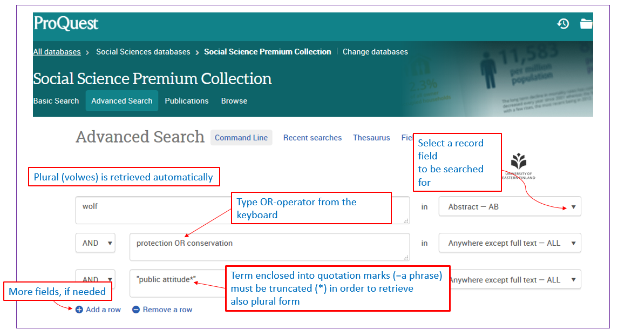
Task: Click the protection OR conservation search field
Action: click(x=269, y=247)
